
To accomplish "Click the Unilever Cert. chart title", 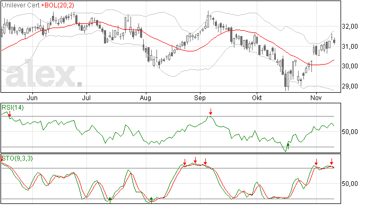I will [21, 5].
